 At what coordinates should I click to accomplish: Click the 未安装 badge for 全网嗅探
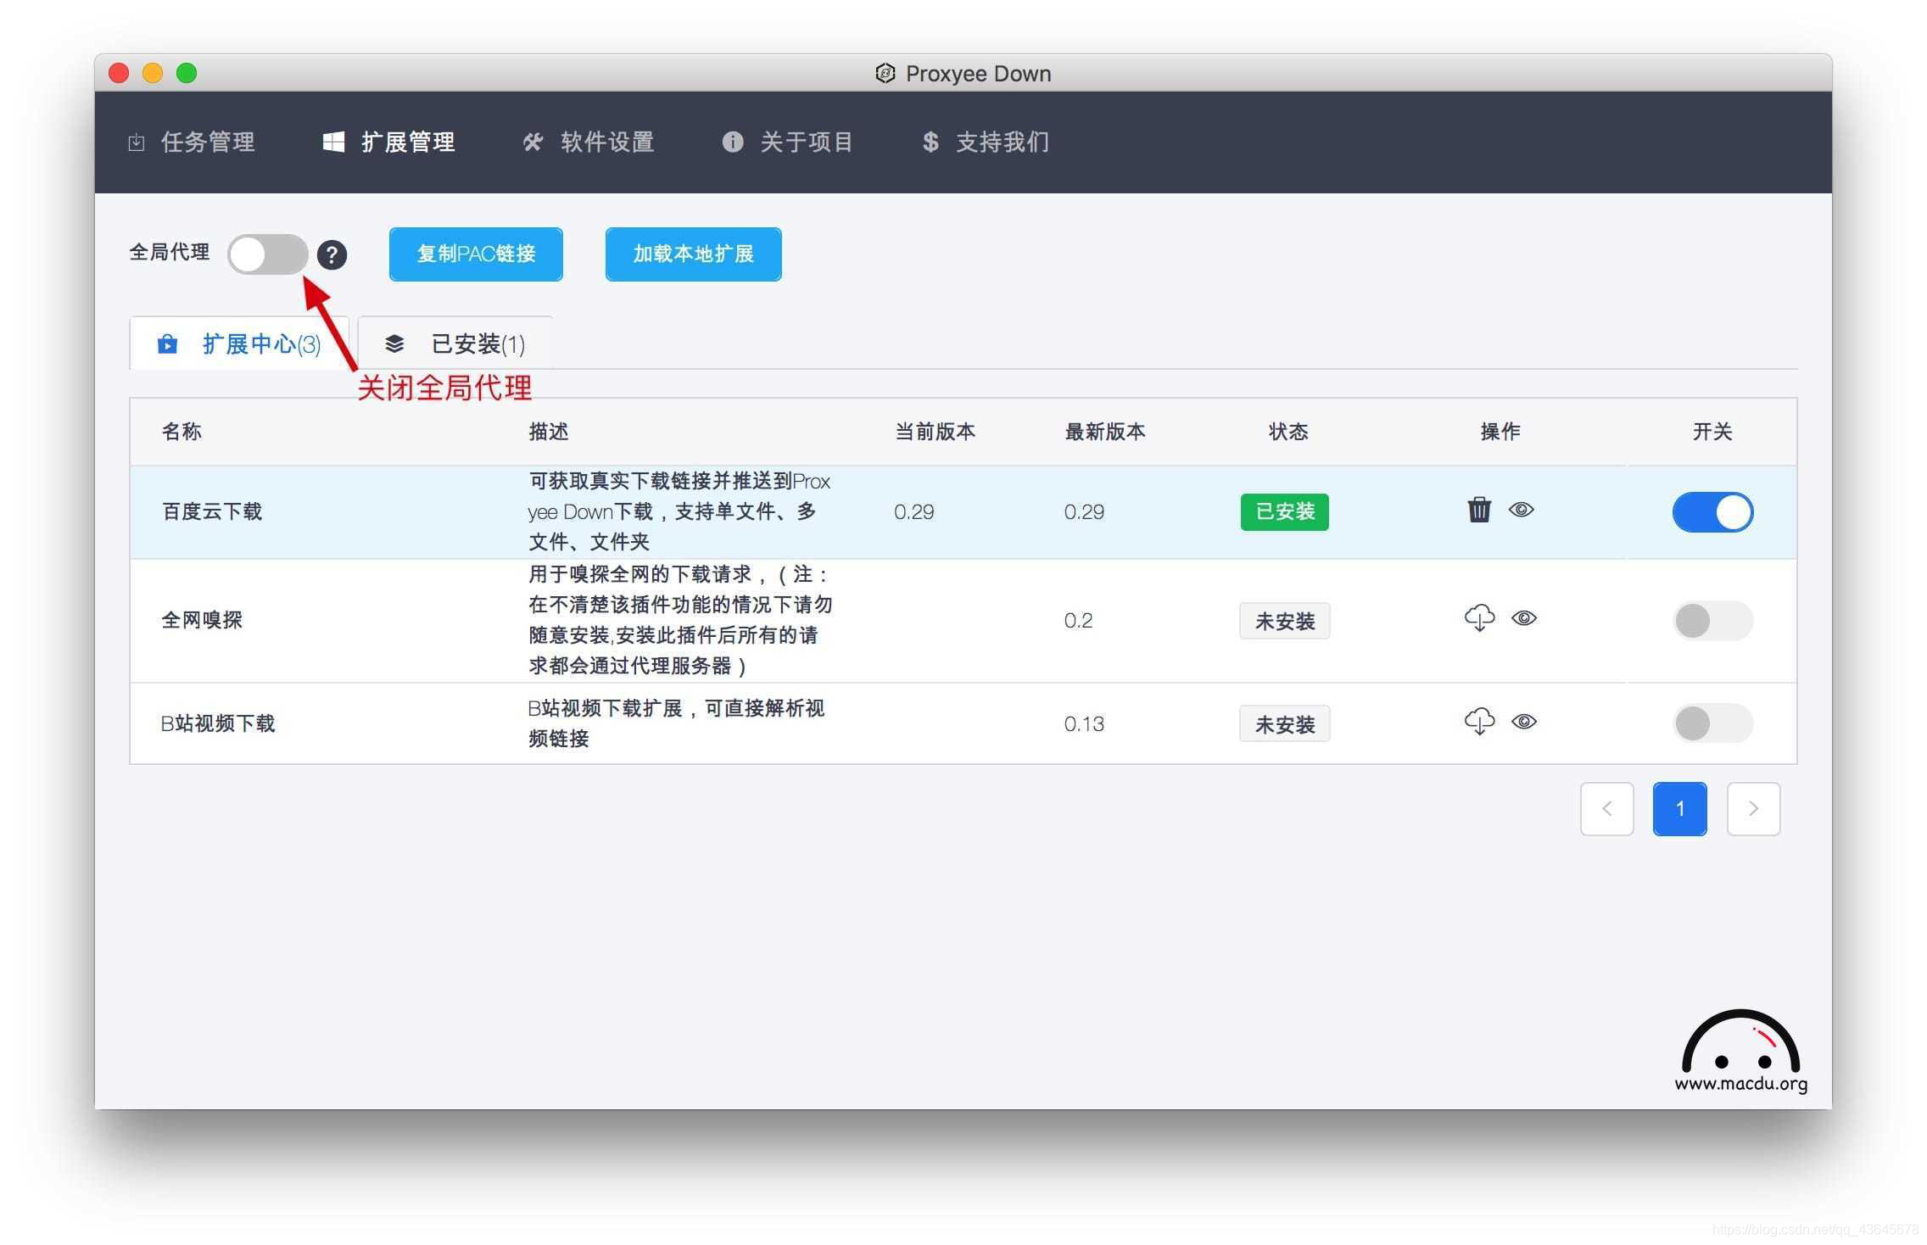click(x=1284, y=621)
